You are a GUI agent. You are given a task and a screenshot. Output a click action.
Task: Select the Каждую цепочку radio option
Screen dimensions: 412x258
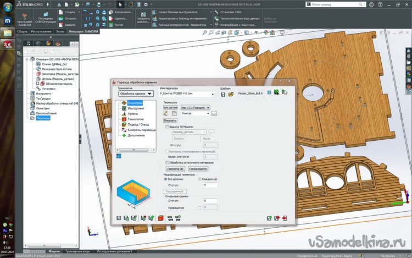click(199, 179)
